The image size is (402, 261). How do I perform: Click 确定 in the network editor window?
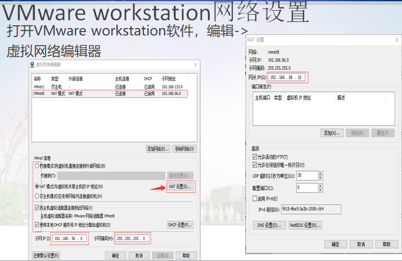[x=115, y=255]
